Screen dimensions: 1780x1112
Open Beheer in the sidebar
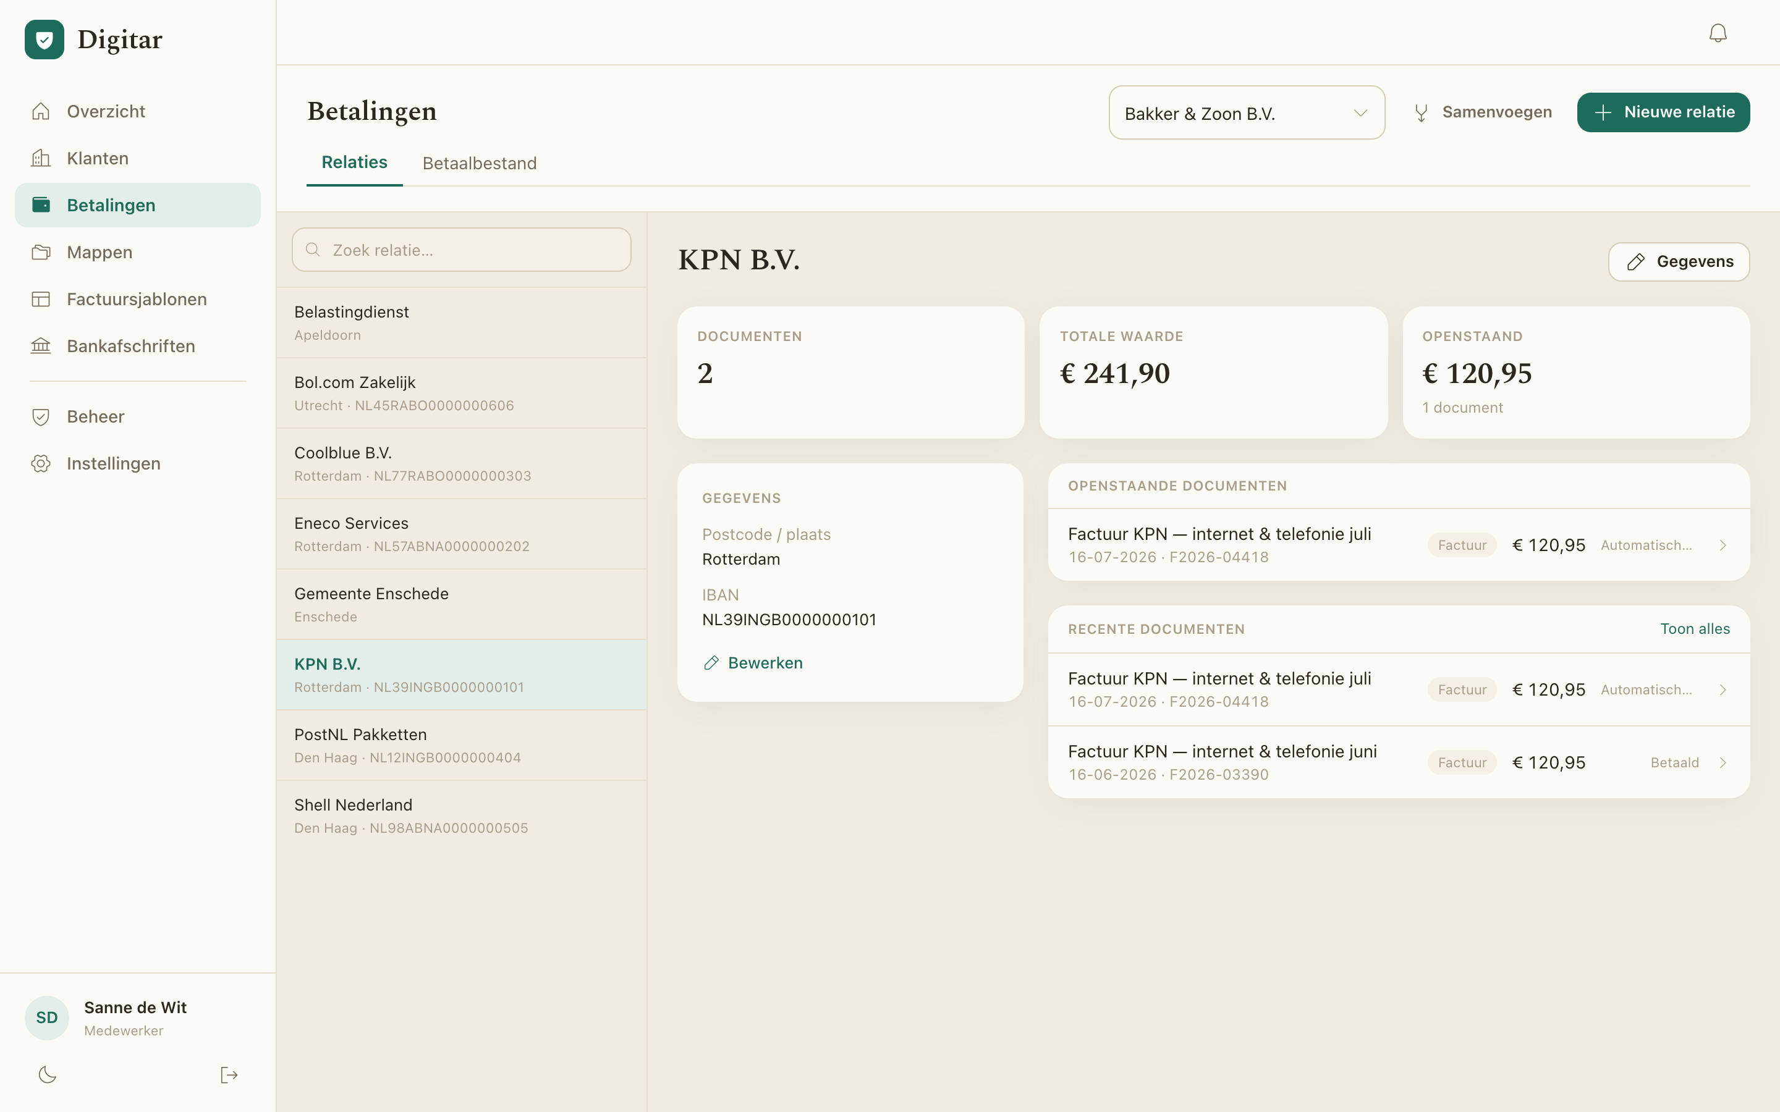pyautogui.click(x=138, y=416)
